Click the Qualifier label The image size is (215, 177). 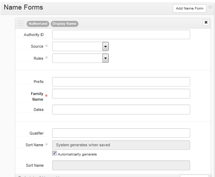(x=37, y=133)
